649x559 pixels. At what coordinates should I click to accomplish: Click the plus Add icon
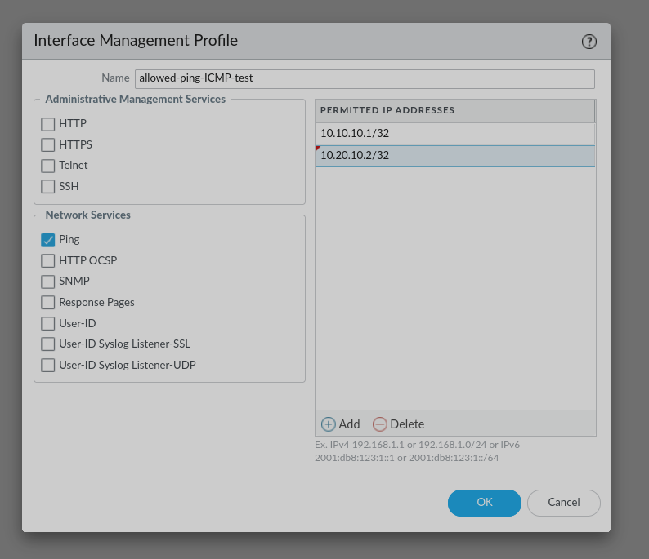coord(329,424)
